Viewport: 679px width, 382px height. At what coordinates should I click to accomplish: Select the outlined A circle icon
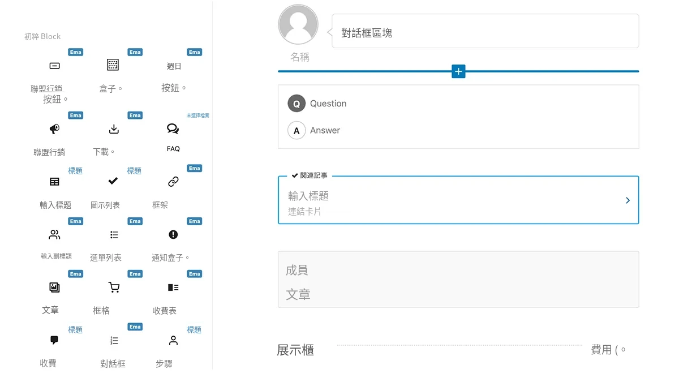pyautogui.click(x=296, y=130)
